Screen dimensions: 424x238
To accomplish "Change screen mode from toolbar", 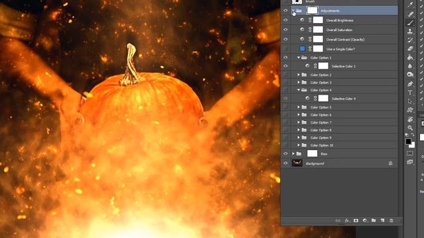I will (410, 162).
